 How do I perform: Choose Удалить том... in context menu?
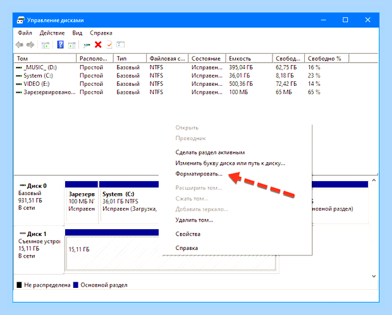coord(194,220)
